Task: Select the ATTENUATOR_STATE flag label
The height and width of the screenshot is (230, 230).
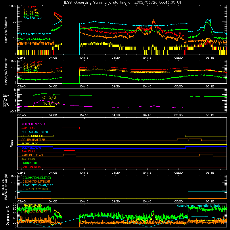Action: [x=35, y=124]
